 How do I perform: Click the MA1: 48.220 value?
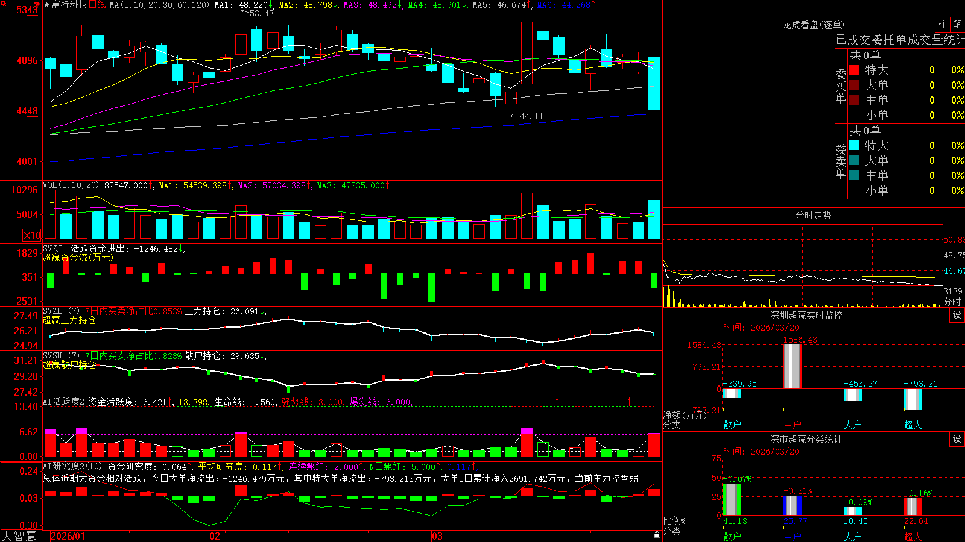pos(241,5)
